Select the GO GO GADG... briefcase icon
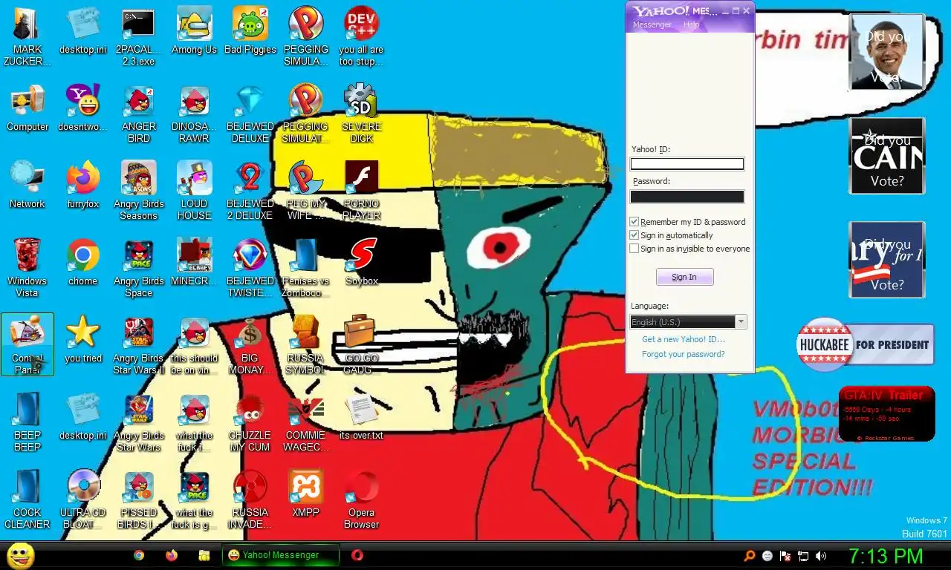 361,344
